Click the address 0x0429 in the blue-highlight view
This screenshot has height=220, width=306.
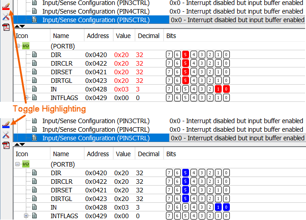[96, 216]
